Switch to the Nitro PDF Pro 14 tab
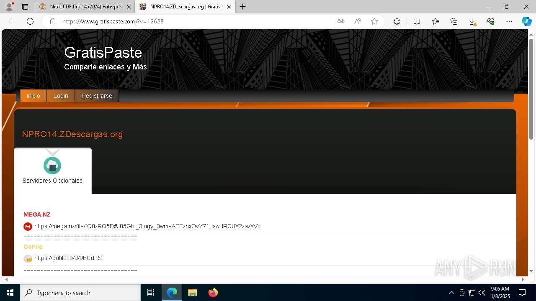The height and width of the screenshot is (301, 536). [x=85, y=7]
